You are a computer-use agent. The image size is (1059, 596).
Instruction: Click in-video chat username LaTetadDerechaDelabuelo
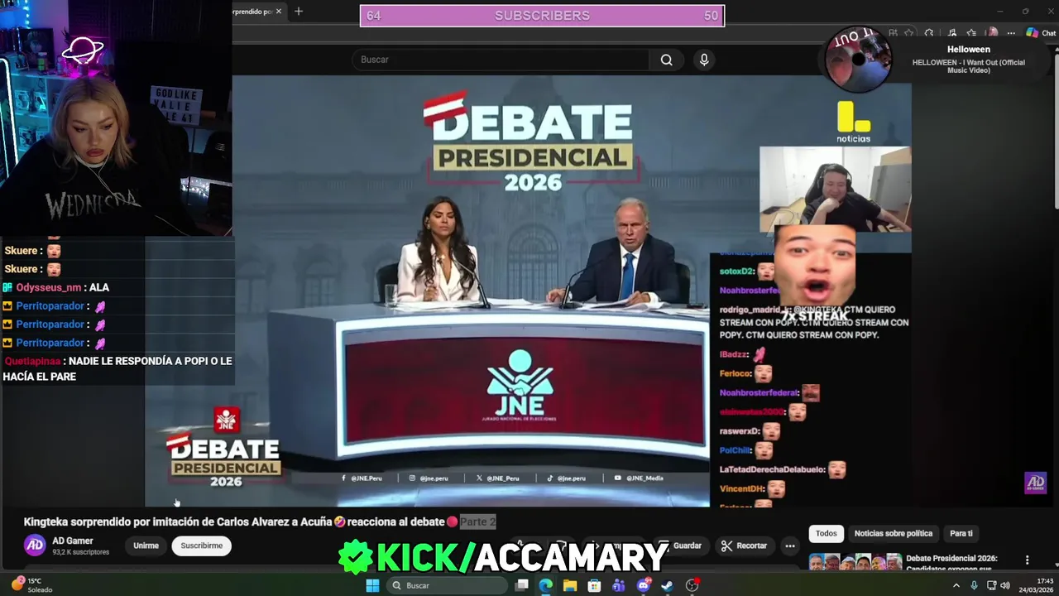coord(772,469)
